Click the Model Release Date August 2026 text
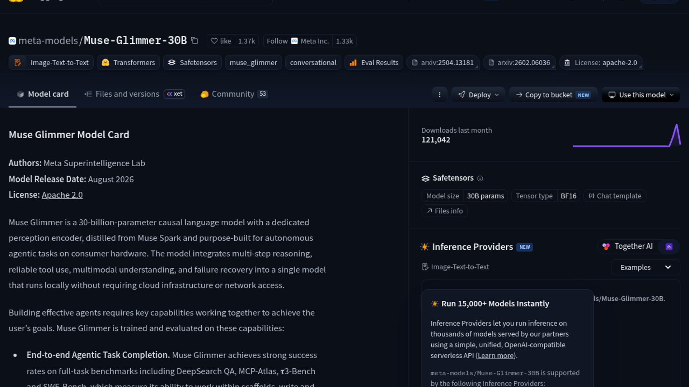Screen dimensions: 689x387 coord(71,179)
